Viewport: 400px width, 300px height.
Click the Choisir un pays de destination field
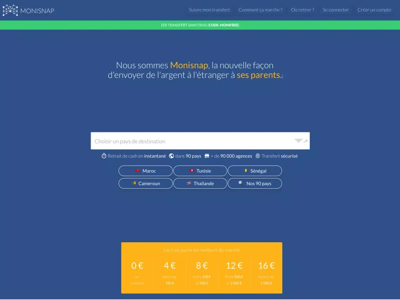(x=200, y=141)
